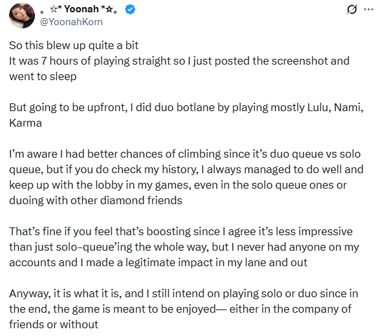Viewport: 382px width, 336px height.
Task: Click the Yoonah display name
Action: [81, 9]
